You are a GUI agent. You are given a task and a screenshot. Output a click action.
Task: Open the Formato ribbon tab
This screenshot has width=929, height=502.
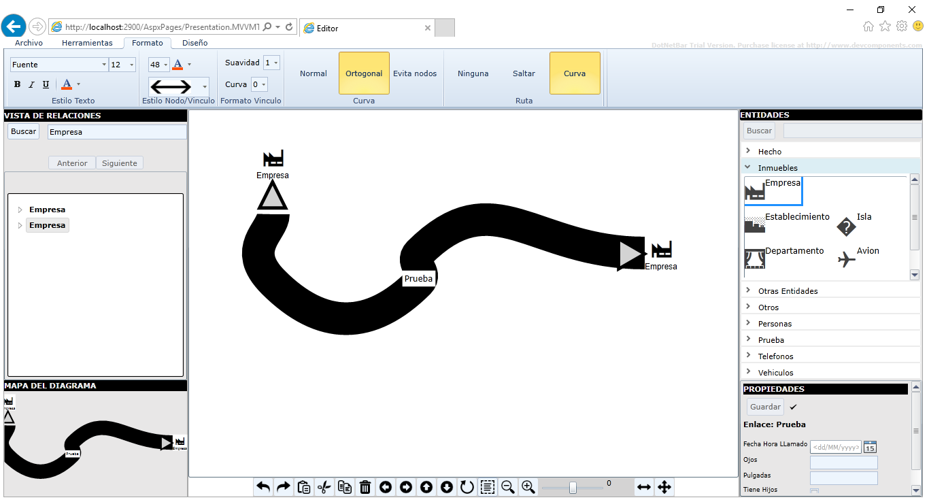pos(148,43)
